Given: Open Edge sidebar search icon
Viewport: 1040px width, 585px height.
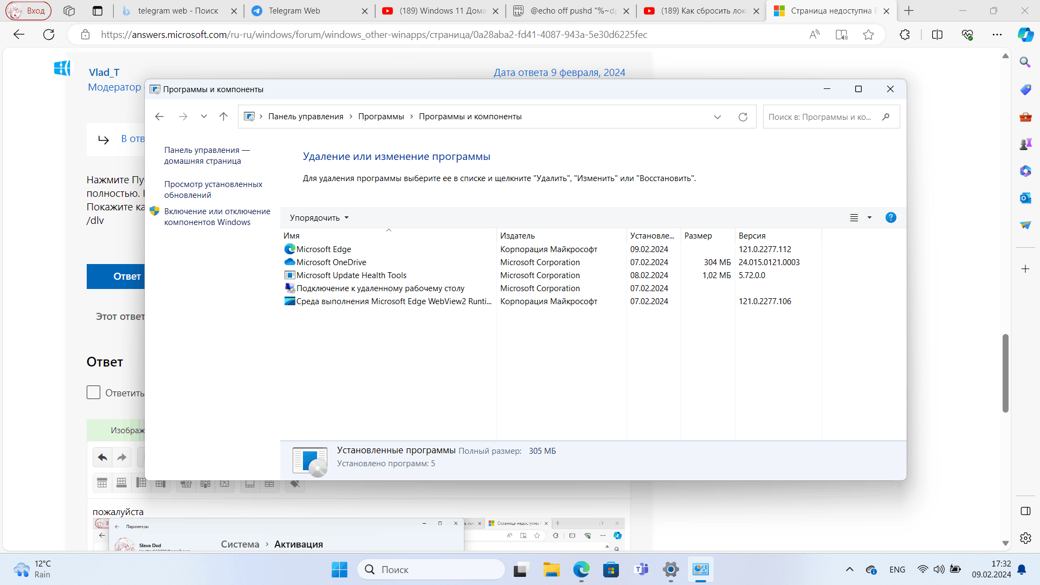Looking at the screenshot, I should pyautogui.click(x=1025, y=62).
